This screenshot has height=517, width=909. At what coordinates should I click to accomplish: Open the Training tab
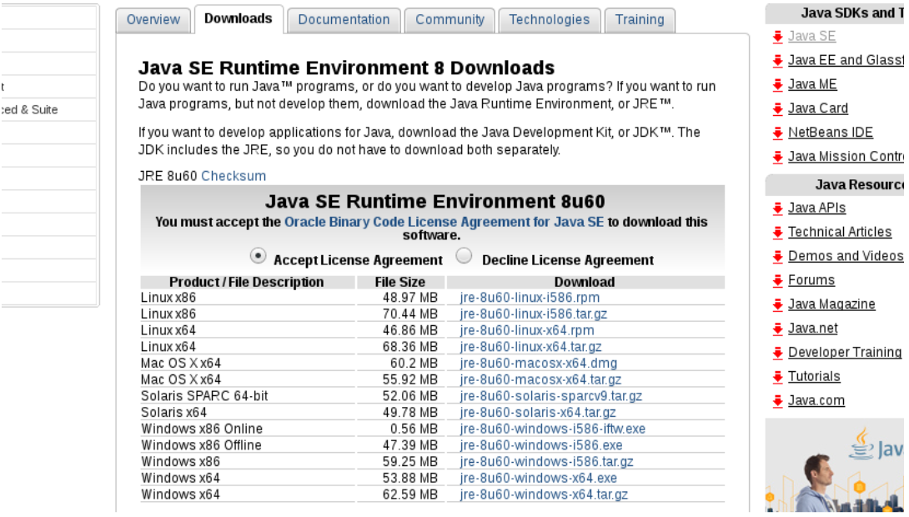640,19
